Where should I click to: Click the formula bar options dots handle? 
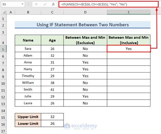[x=29, y=4]
